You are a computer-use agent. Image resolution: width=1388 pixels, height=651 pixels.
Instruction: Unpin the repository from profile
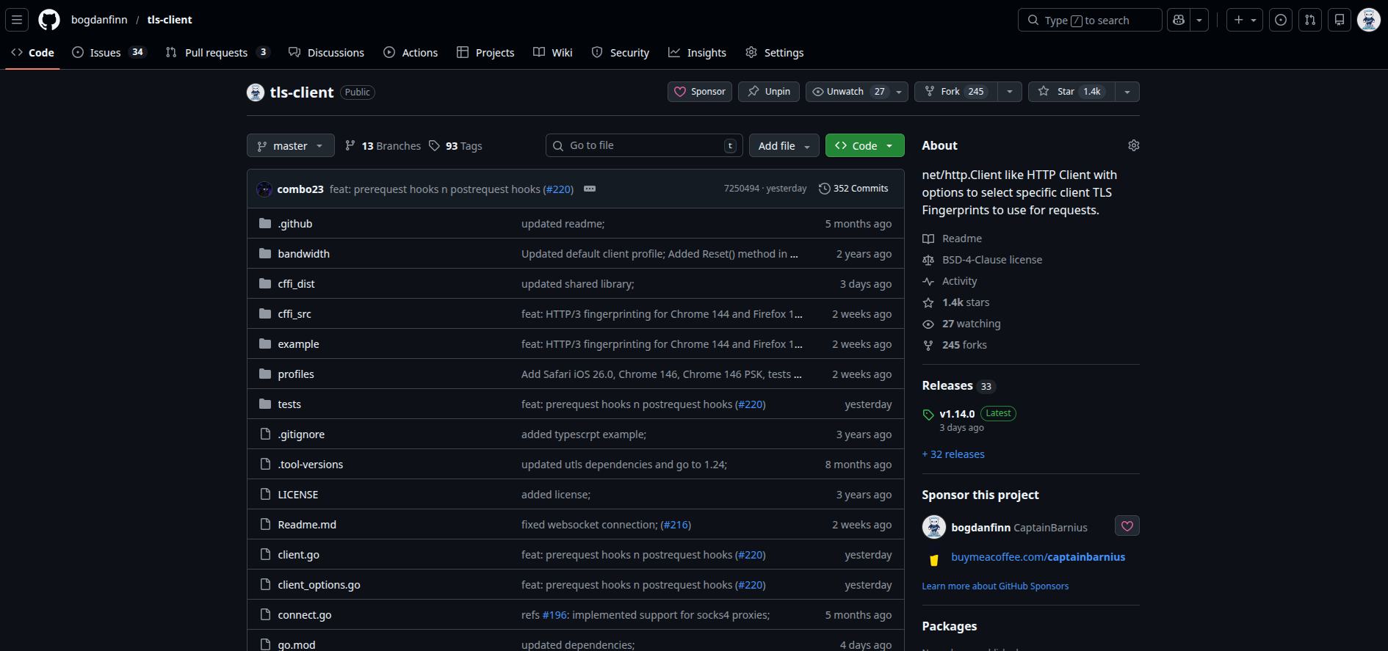pyautogui.click(x=769, y=92)
